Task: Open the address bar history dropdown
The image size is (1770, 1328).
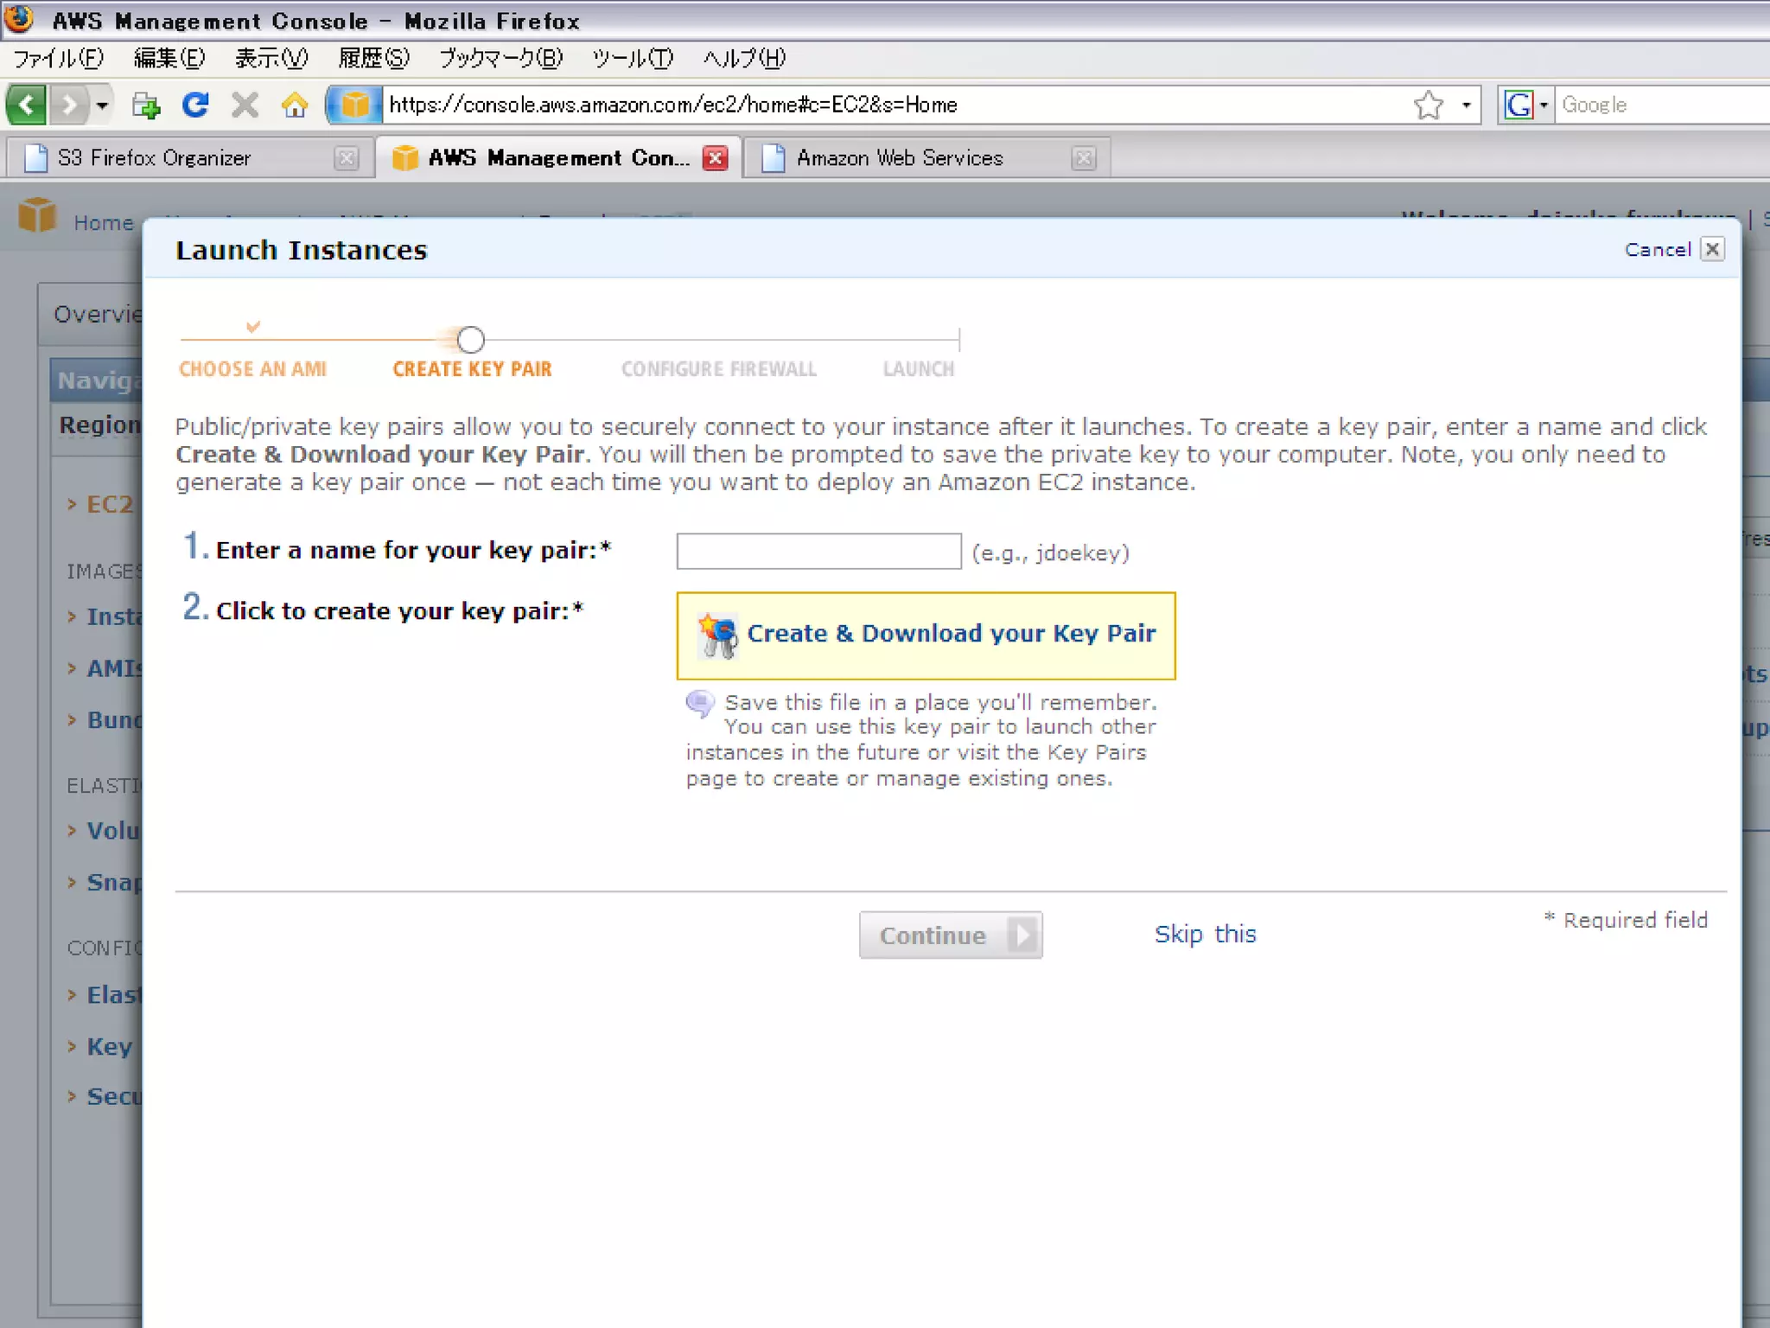Action: 1467,105
